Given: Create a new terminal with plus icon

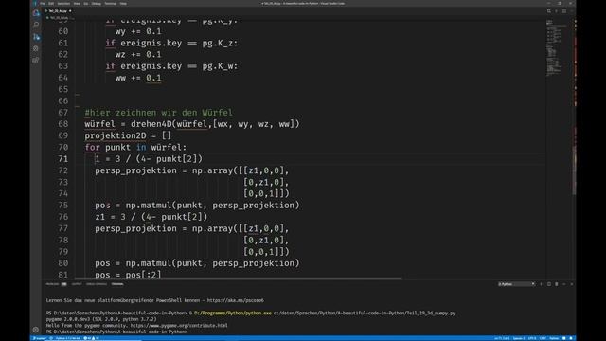Looking at the screenshot, I should point(541,284).
